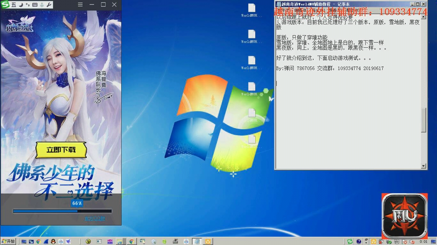Toggle the punctuation mode icon on Sogou bar
The image size is (437, 245).
28,5
